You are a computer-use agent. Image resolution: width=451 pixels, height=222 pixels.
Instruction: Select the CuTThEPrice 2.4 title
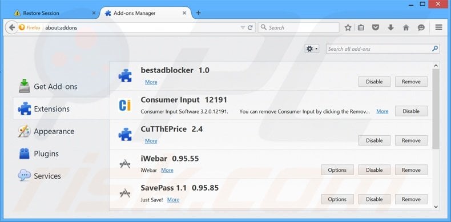(171, 129)
